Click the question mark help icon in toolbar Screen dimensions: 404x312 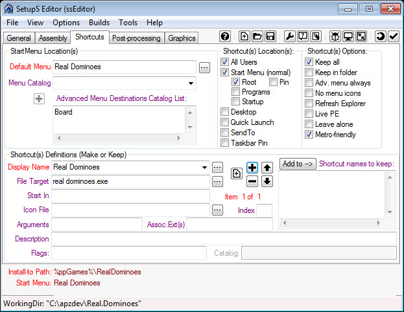(x=224, y=36)
